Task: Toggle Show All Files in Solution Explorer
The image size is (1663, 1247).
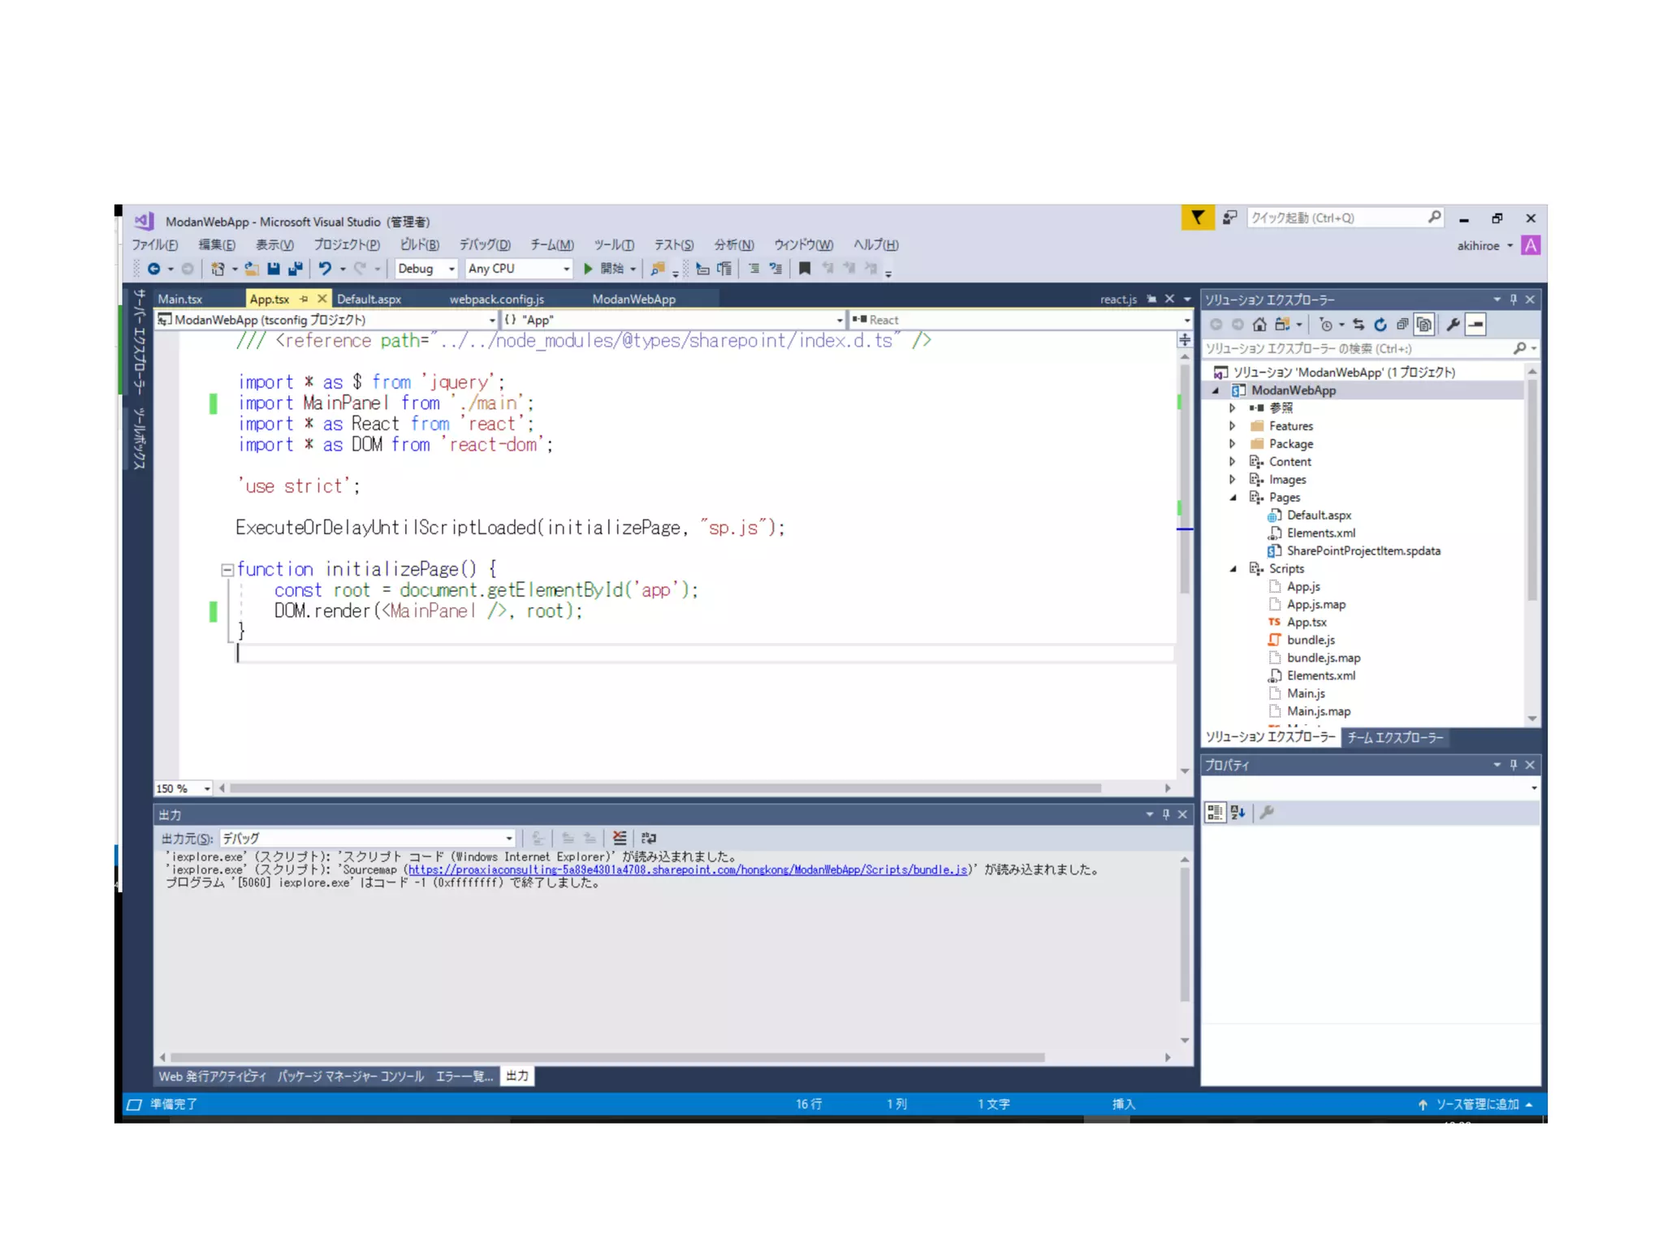Action: [1423, 325]
